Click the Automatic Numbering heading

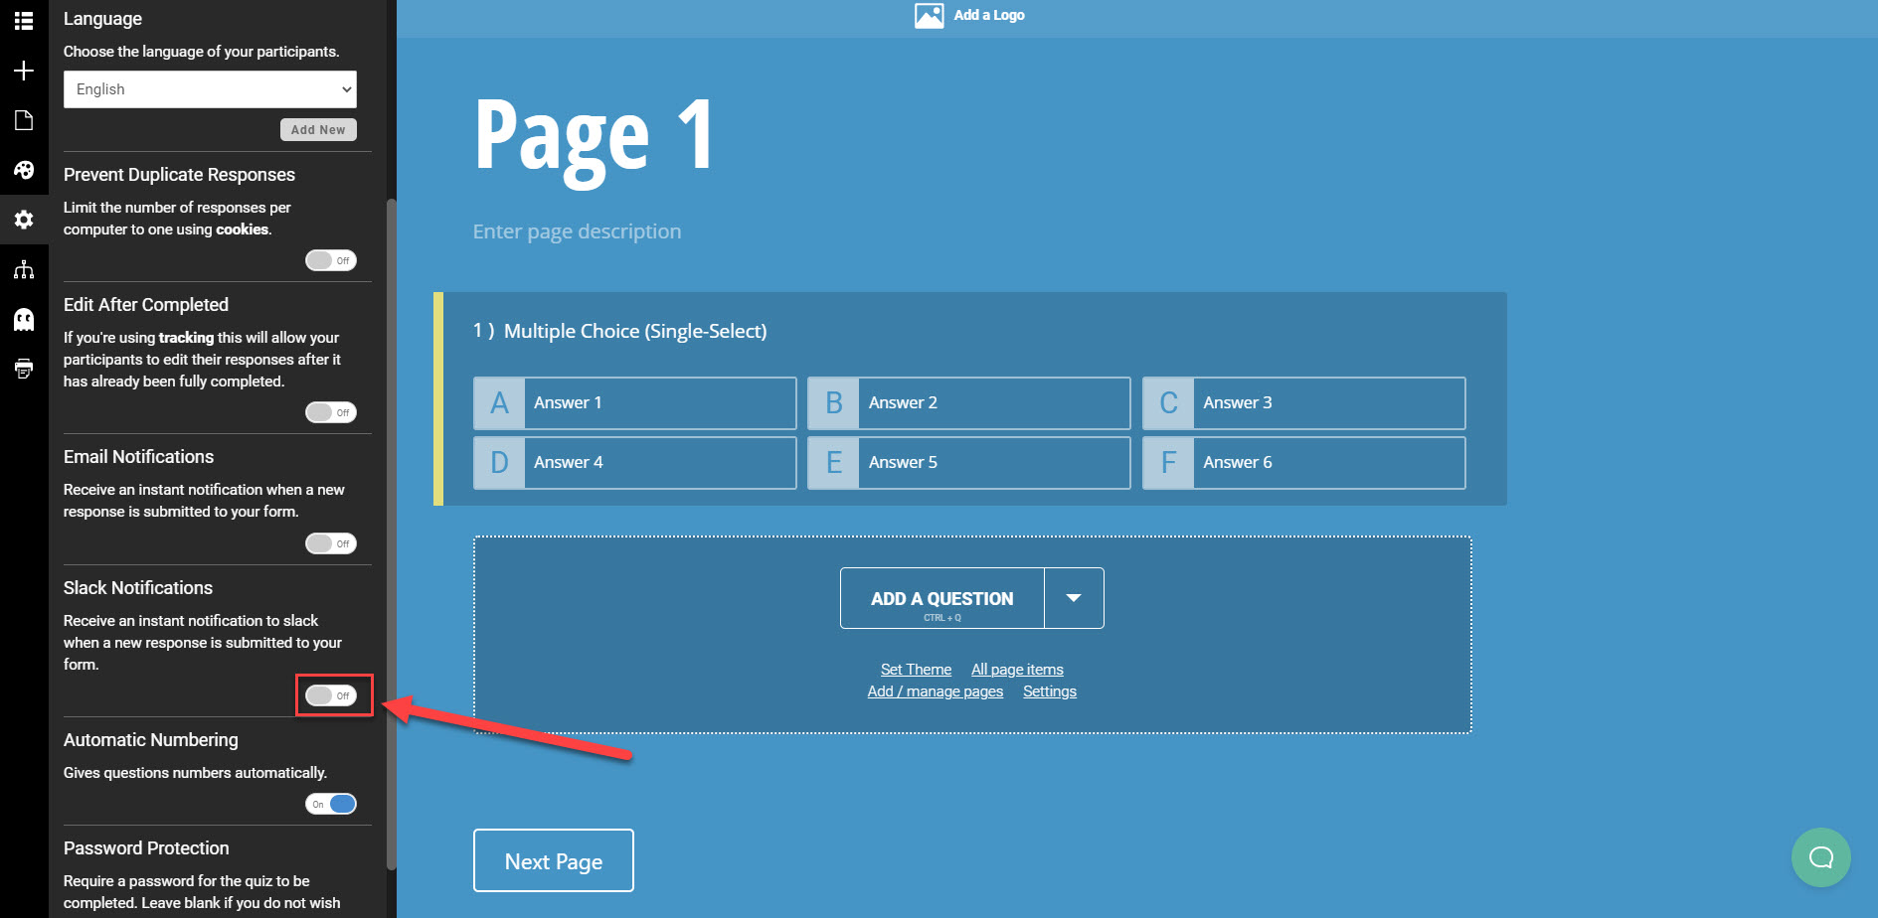tap(151, 740)
